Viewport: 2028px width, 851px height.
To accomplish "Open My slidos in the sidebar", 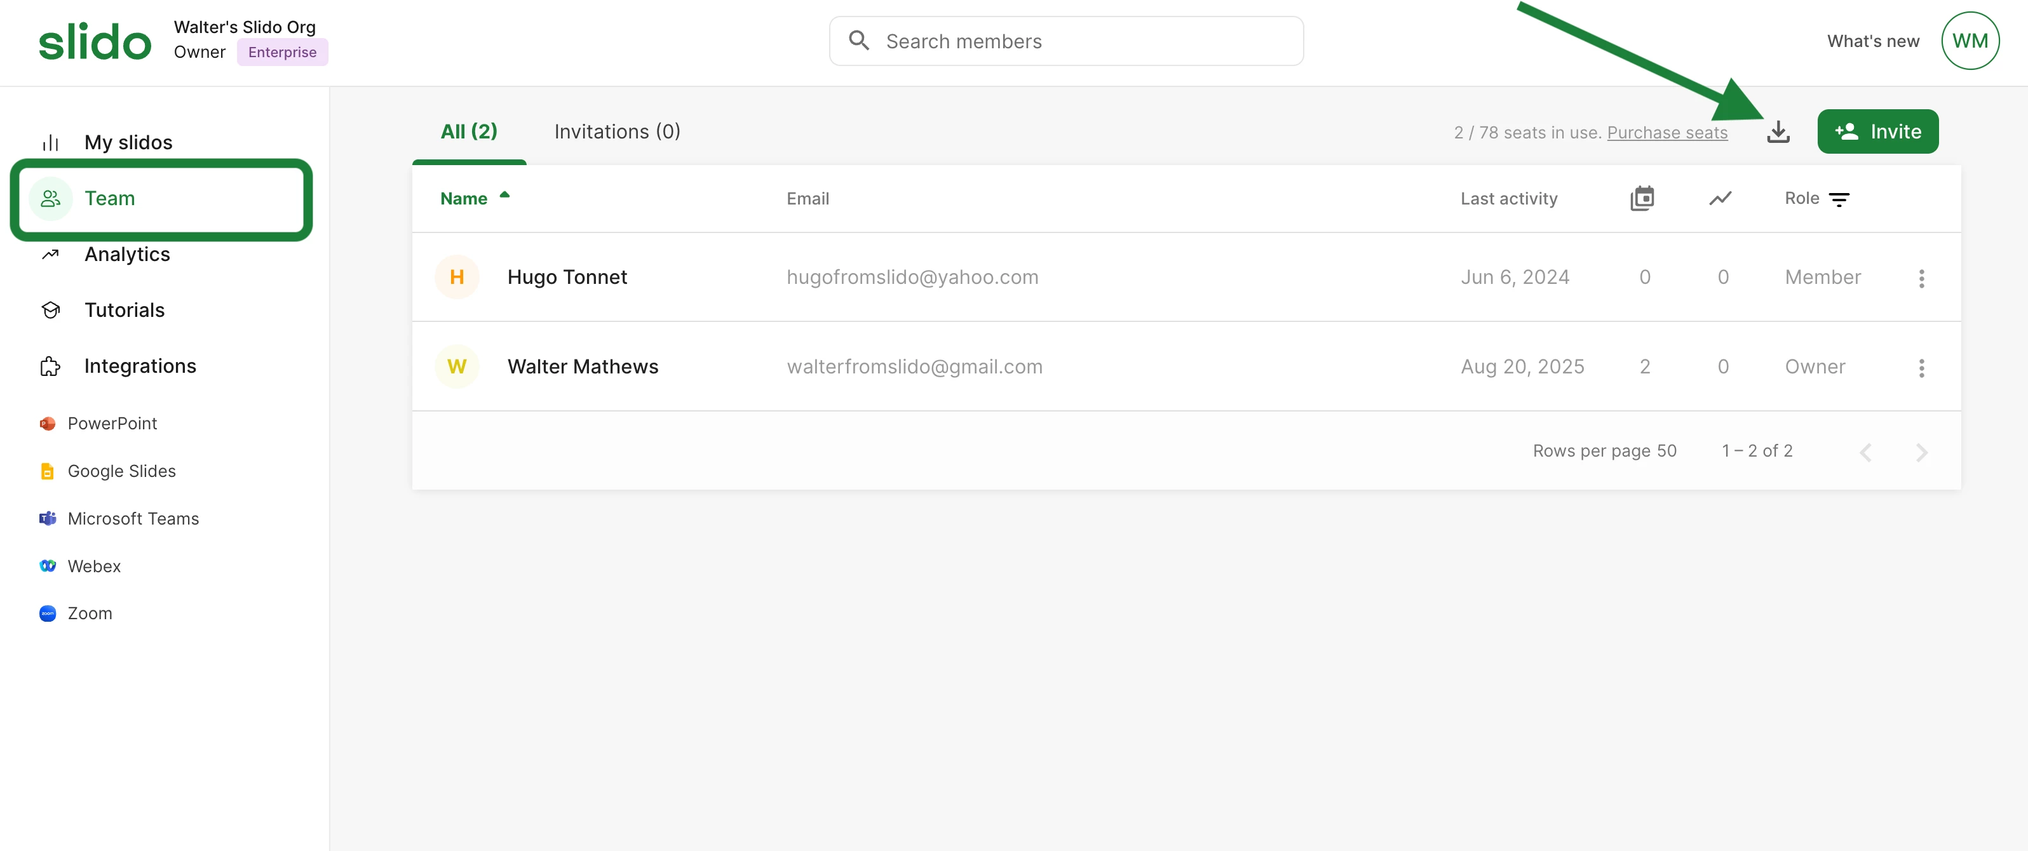I will pos(128,142).
